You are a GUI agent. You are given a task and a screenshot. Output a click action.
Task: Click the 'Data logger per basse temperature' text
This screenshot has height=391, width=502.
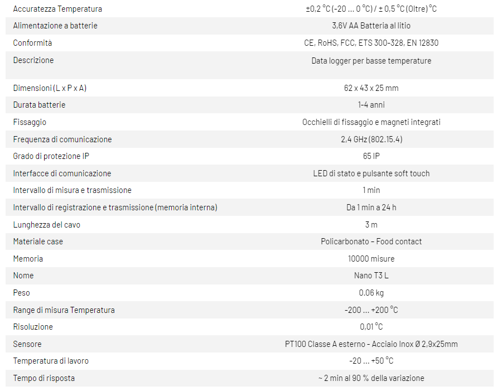[x=371, y=61]
